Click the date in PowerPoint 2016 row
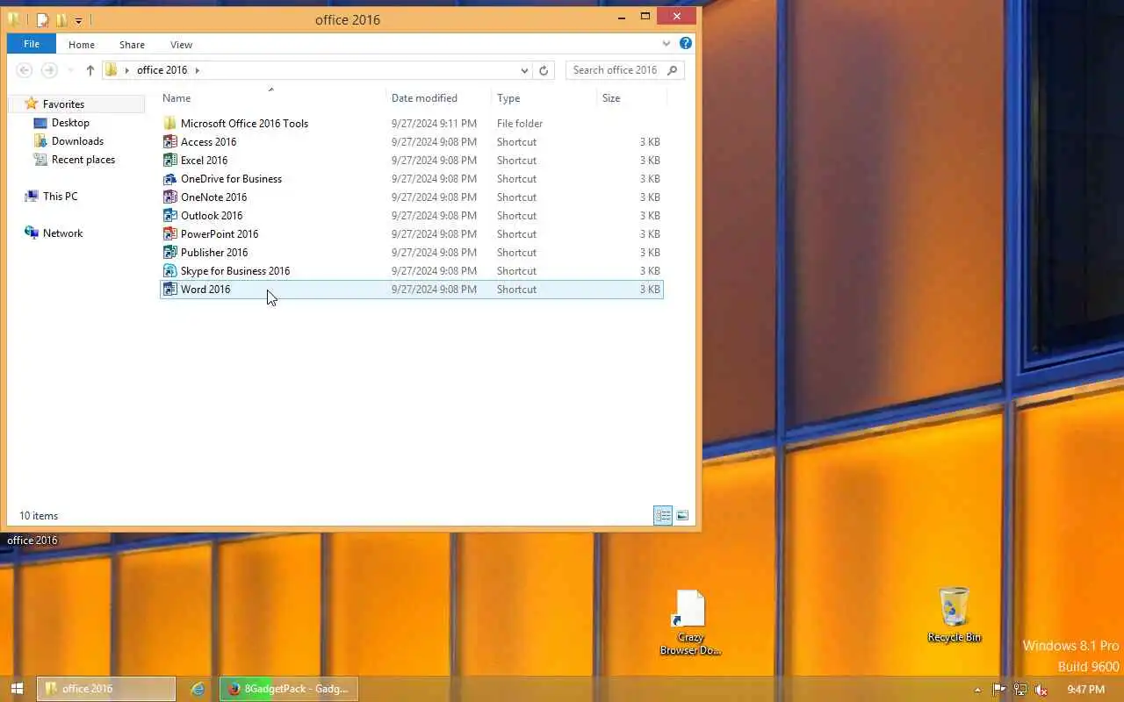Image resolution: width=1124 pixels, height=702 pixels. click(434, 234)
